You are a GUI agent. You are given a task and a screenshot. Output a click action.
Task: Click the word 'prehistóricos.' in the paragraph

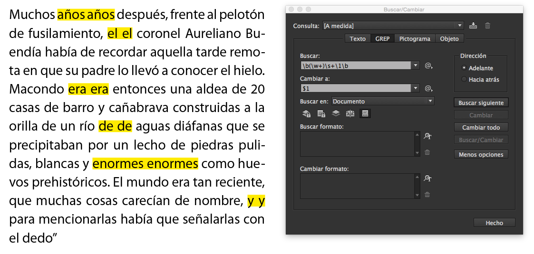click(71, 182)
